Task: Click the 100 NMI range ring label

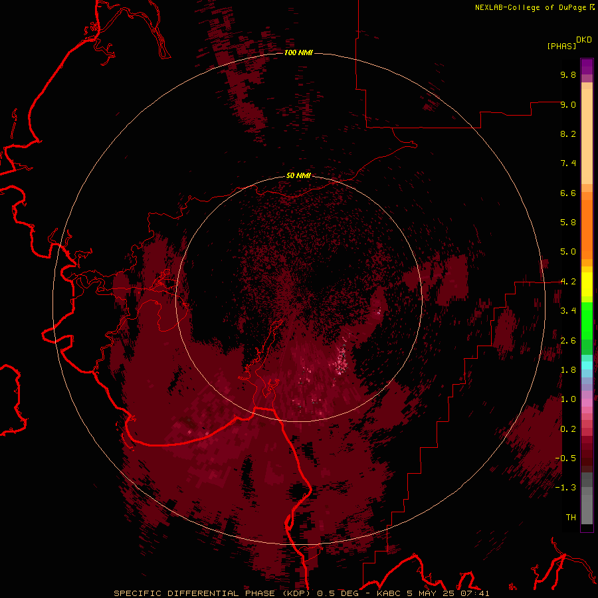Action: tap(298, 52)
